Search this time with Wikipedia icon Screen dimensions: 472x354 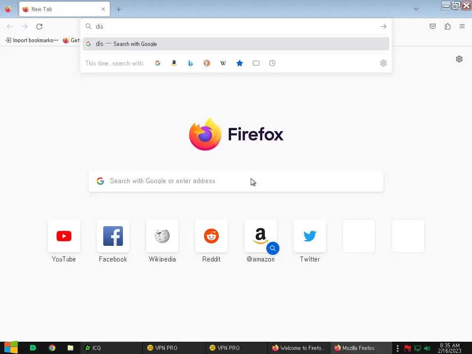click(x=223, y=63)
